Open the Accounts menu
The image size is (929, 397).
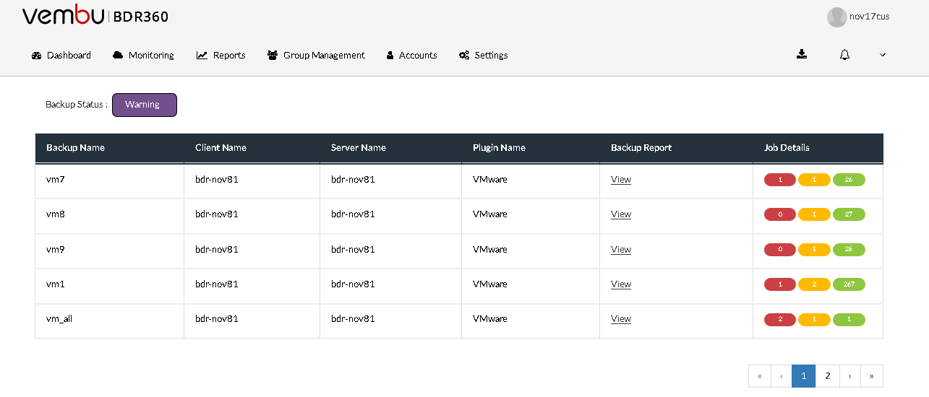(x=412, y=55)
